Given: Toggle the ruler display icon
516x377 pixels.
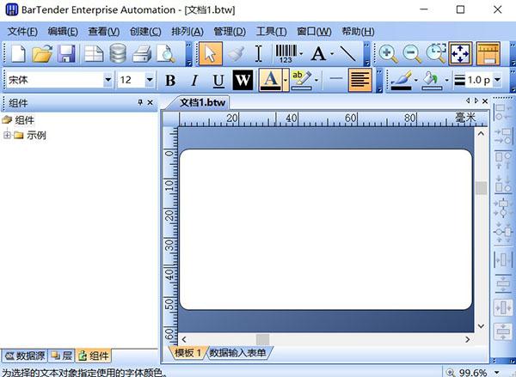Looking at the screenshot, I should [x=488, y=53].
